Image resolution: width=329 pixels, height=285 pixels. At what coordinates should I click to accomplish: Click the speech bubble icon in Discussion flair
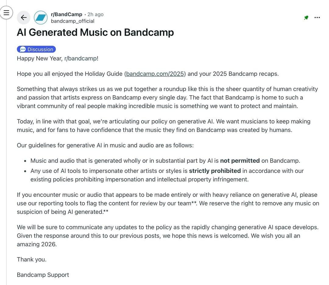point(23,49)
